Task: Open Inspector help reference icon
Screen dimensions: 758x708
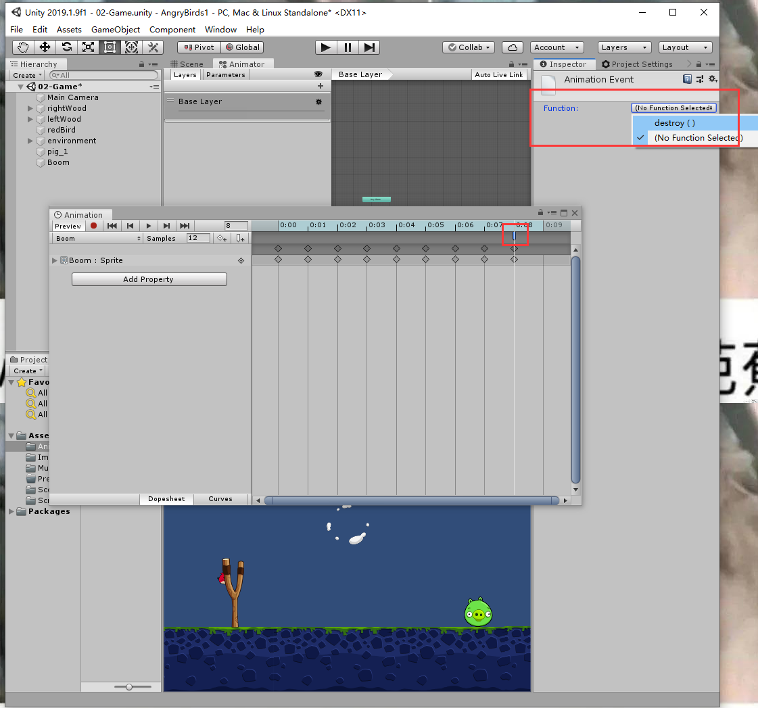Action: (687, 79)
